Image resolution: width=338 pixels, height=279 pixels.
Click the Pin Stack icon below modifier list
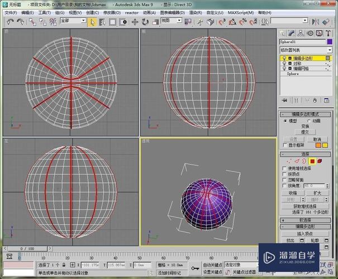point(284,100)
